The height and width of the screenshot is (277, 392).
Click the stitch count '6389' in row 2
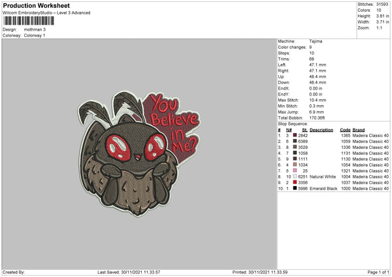click(x=302, y=142)
